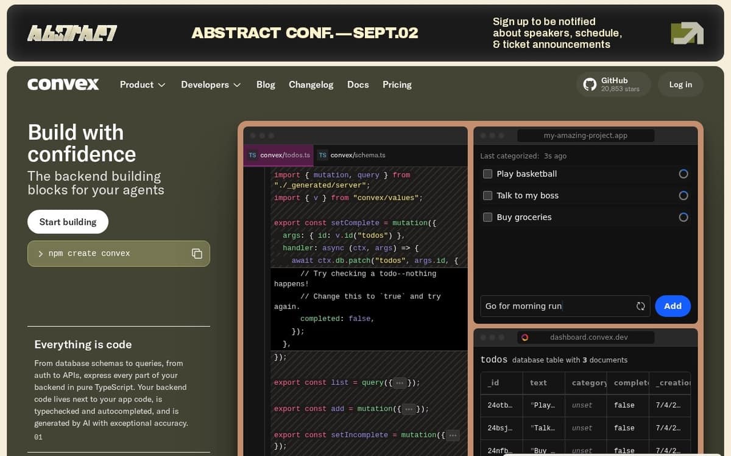The image size is (731, 456).
Task: Open the Blog page
Action: (266, 85)
